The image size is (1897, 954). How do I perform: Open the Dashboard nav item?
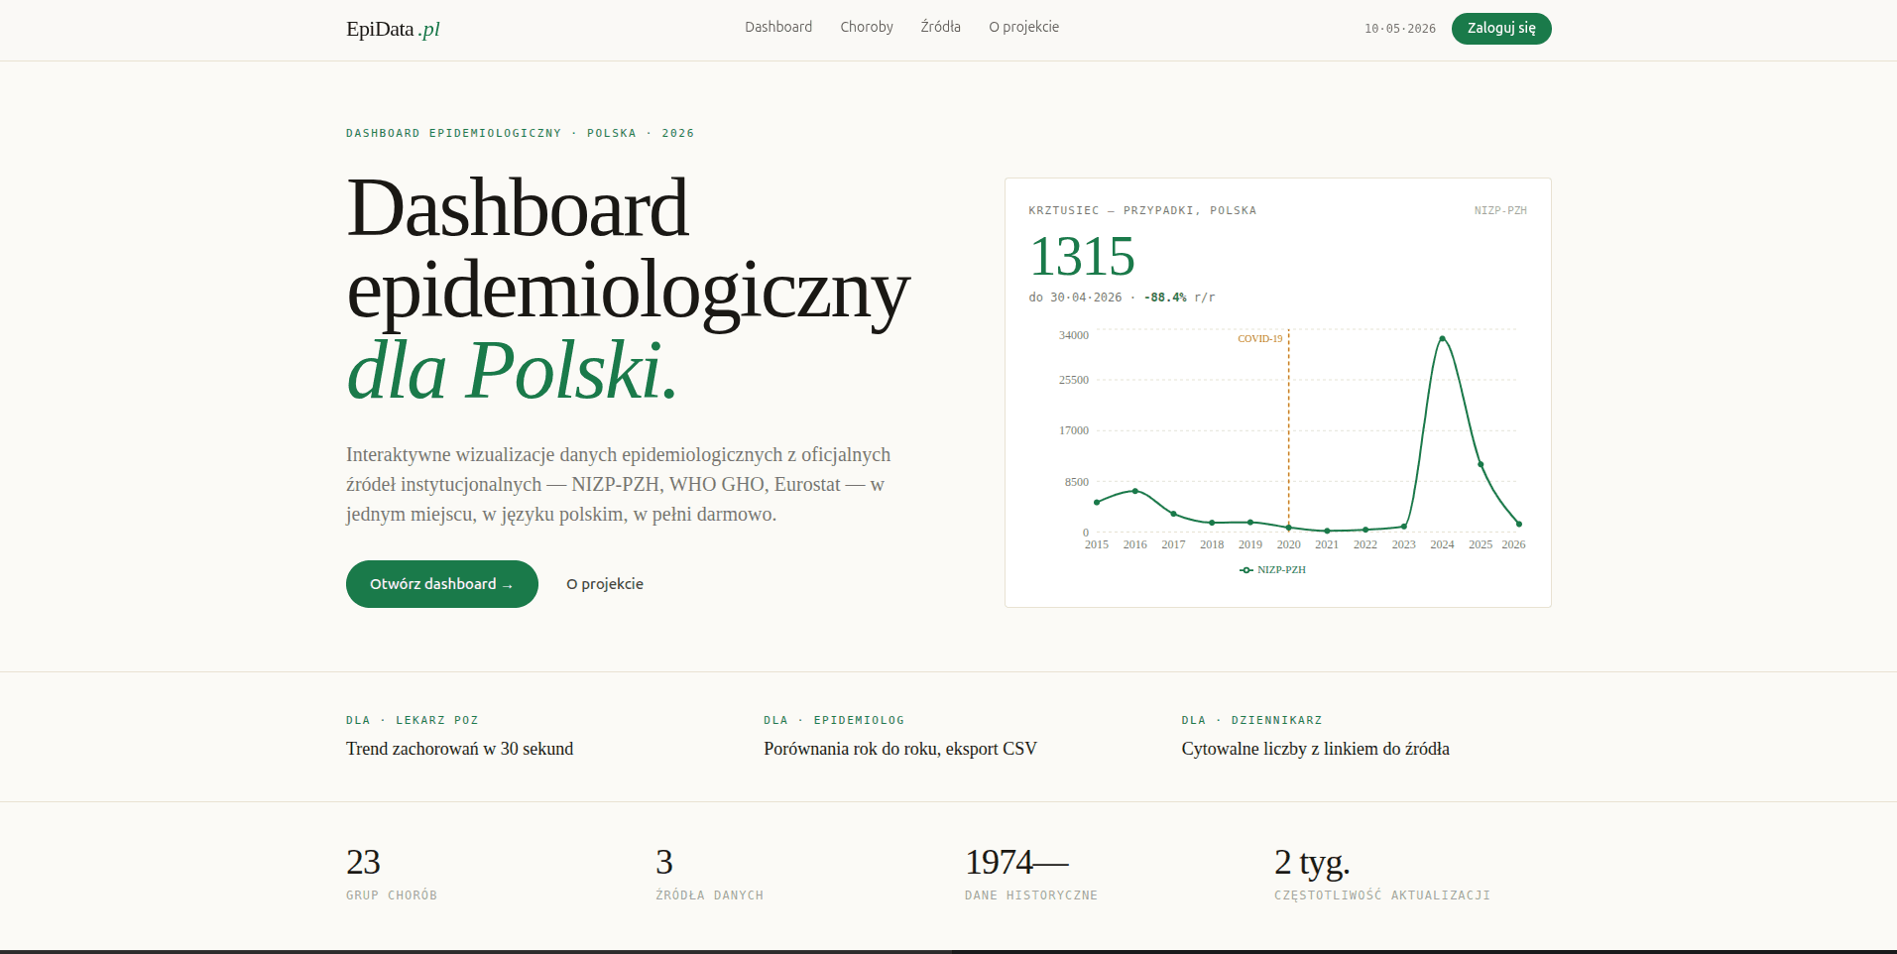click(778, 27)
